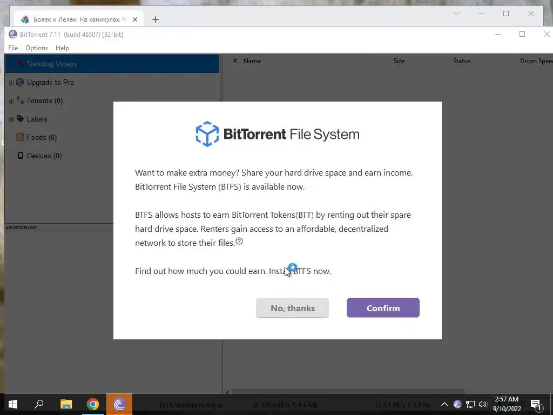The image size is (553, 415).
Task: Open the Help menu
Action: 62,48
